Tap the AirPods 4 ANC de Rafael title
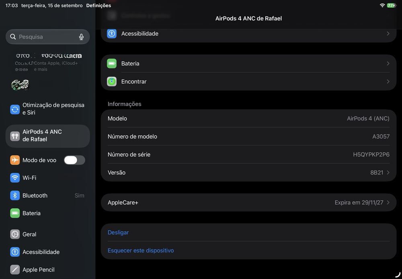The height and width of the screenshot is (279, 402). (249, 18)
